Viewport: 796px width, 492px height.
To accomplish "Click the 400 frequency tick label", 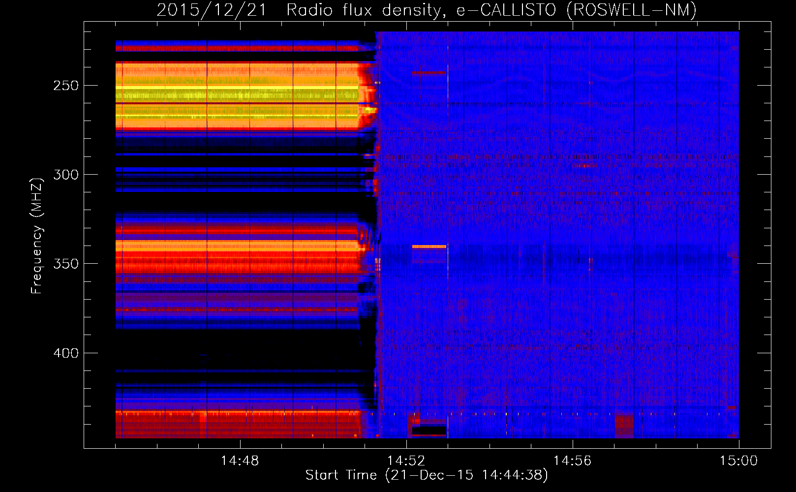I will (66, 353).
